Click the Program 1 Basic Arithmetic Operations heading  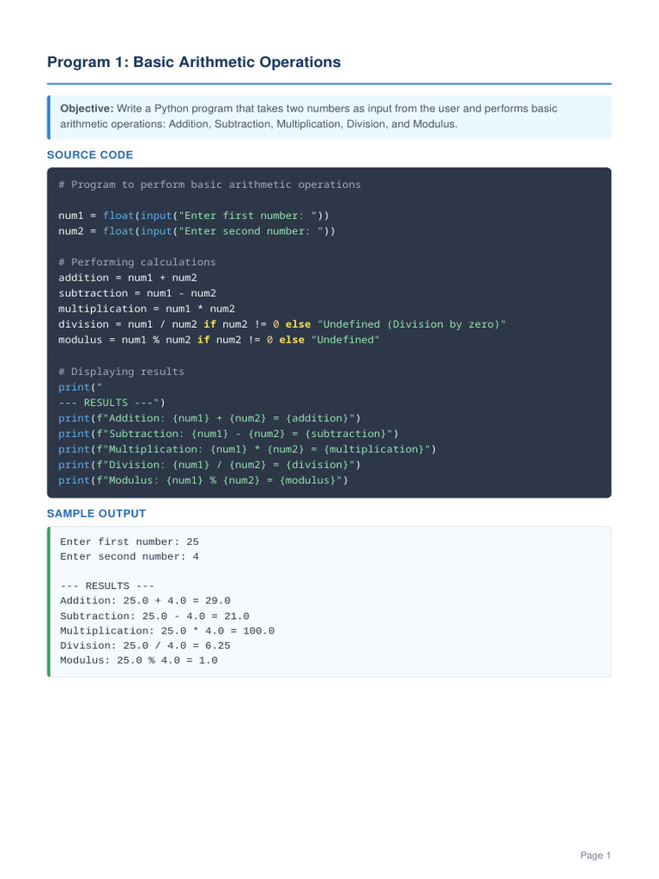(194, 62)
